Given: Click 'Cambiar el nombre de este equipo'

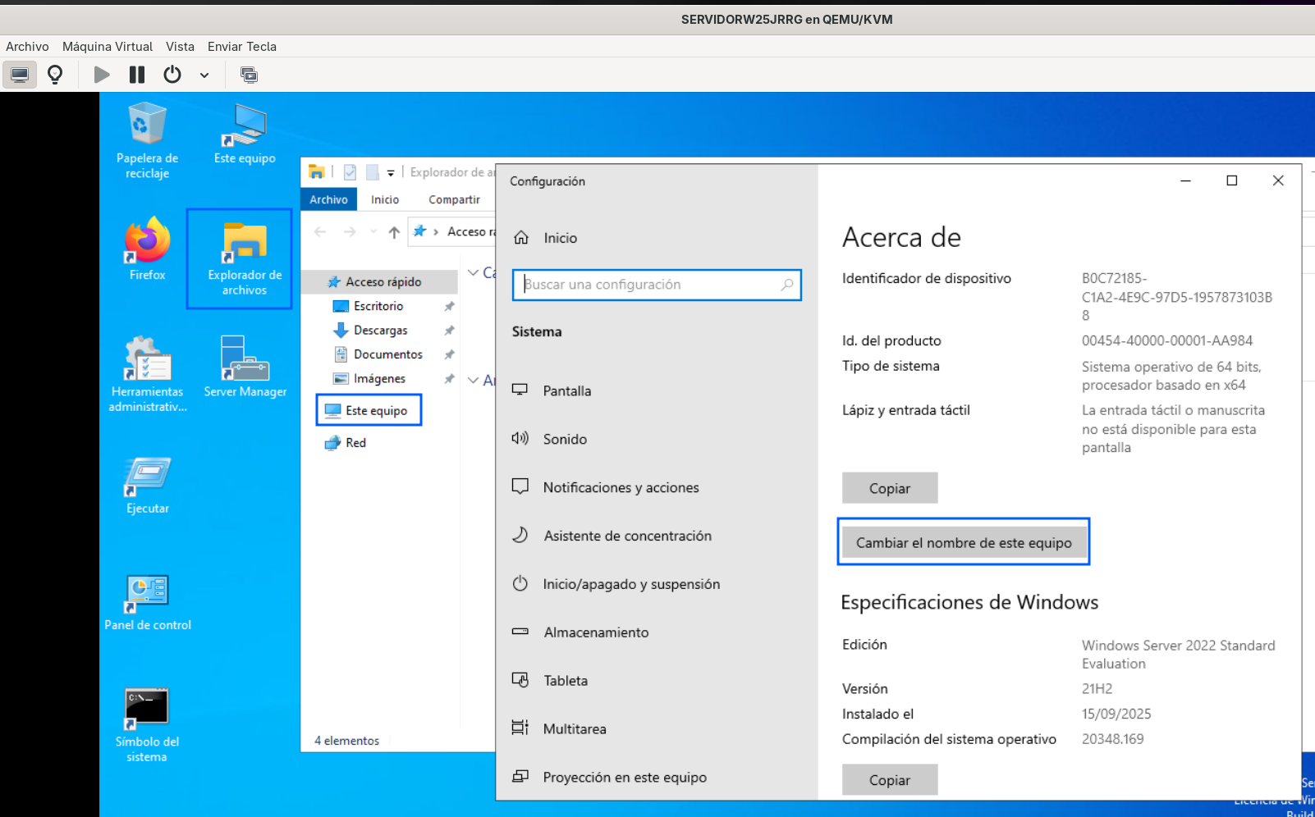Looking at the screenshot, I should point(964,542).
